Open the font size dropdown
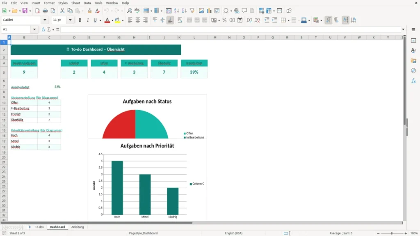This screenshot has height=236, width=420. pos(70,20)
